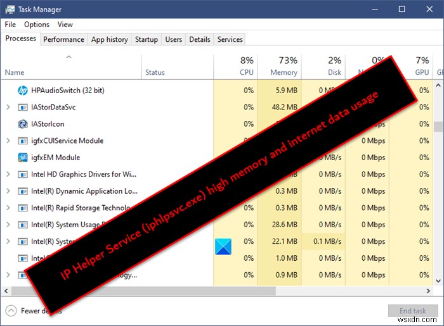The height and width of the screenshot is (326, 444).
Task: Click the horizontal scrollbar left arrow
Action: click(x=6, y=291)
